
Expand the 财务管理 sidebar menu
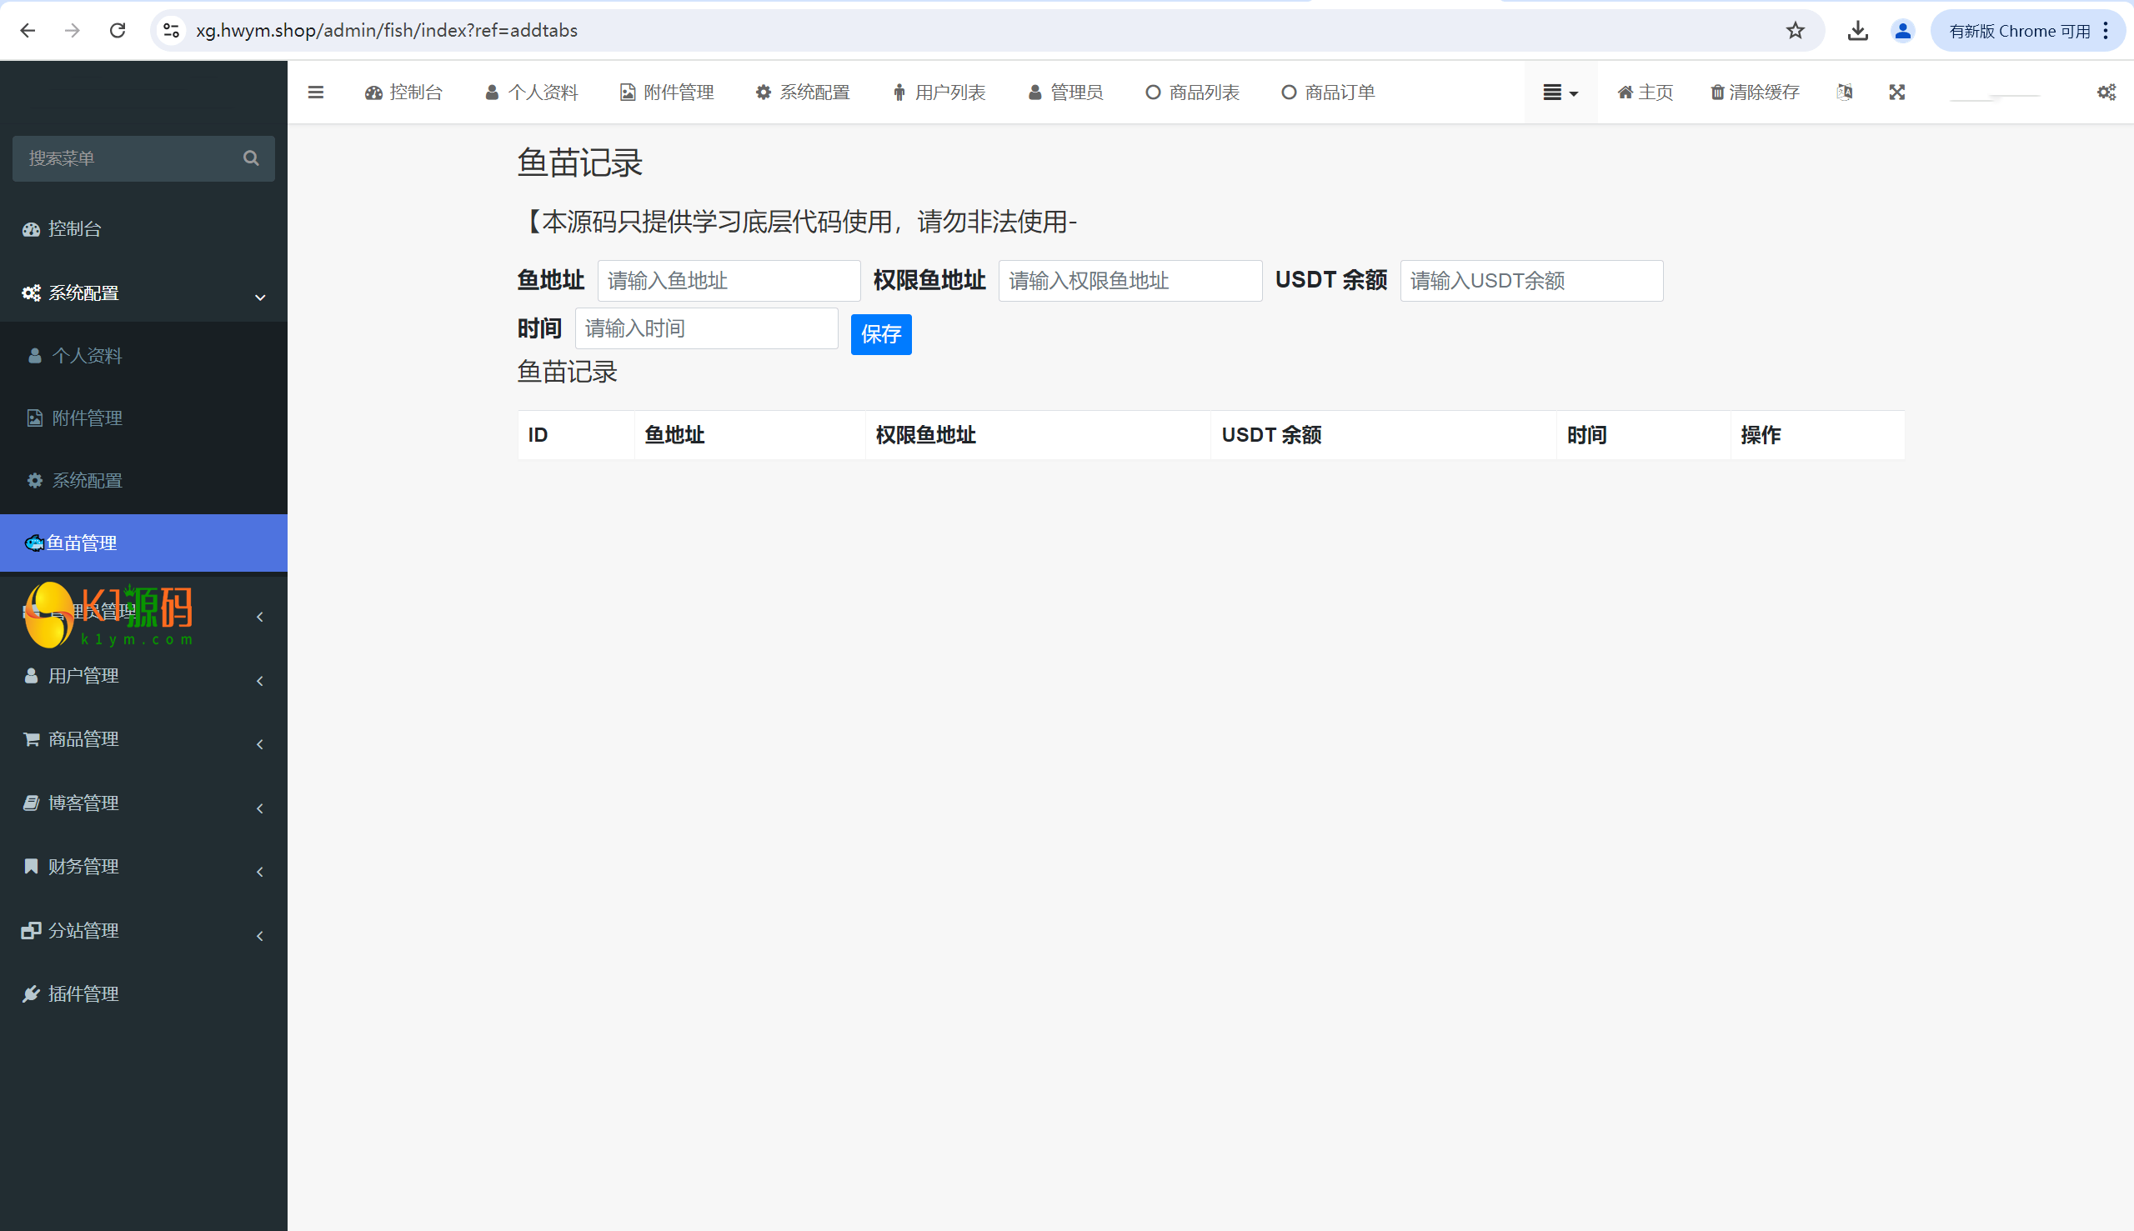click(143, 867)
